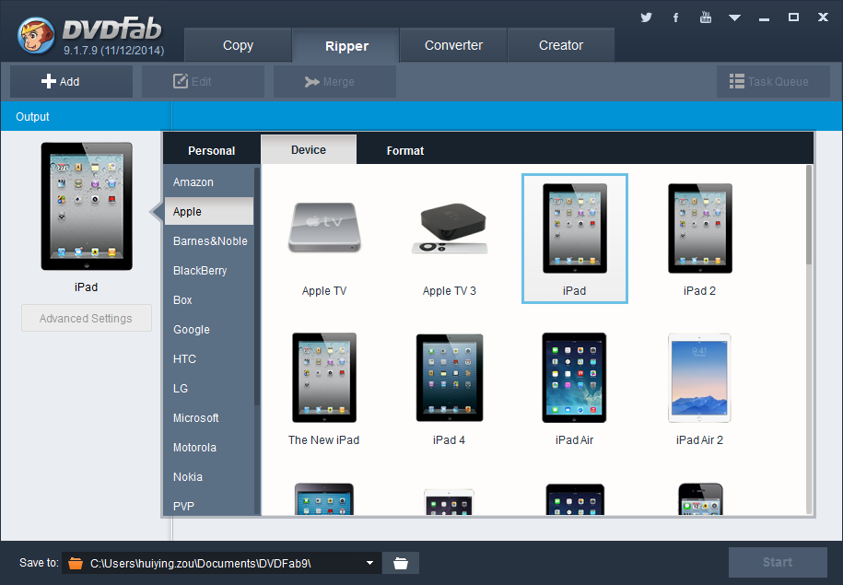Click the orange folder icon in path

pyautogui.click(x=76, y=564)
